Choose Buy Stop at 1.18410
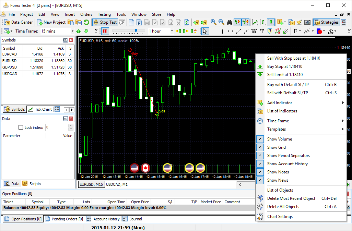352x231 pixels. pyautogui.click(x=301, y=66)
